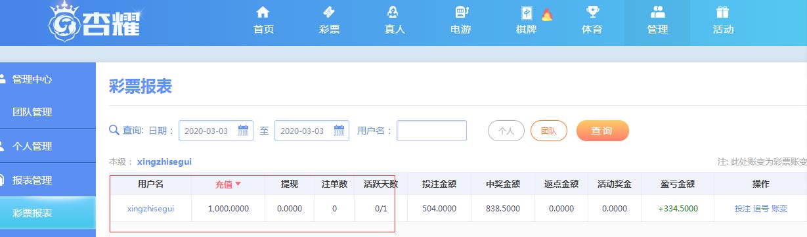This screenshot has width=807, height=237.
Task: Open start date calendar picker
Action: coord(244,130)
